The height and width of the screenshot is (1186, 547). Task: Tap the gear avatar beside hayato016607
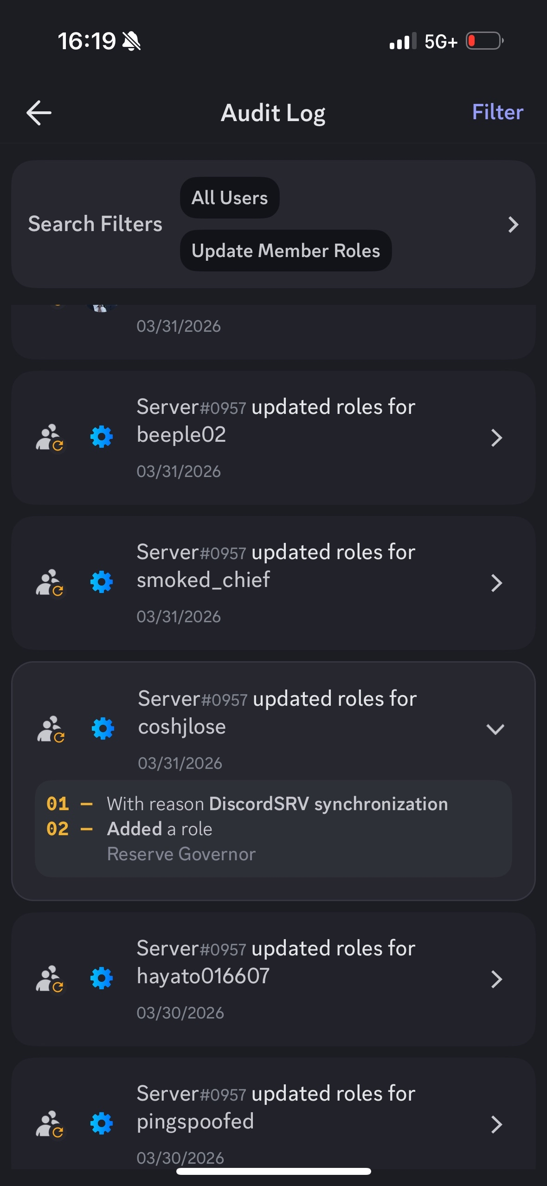point(102,979)
